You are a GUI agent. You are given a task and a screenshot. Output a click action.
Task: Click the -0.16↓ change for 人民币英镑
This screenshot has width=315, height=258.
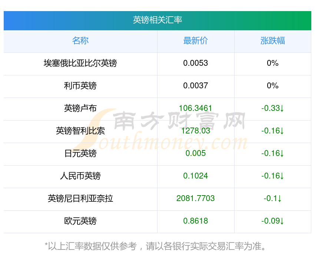point(273,176)
